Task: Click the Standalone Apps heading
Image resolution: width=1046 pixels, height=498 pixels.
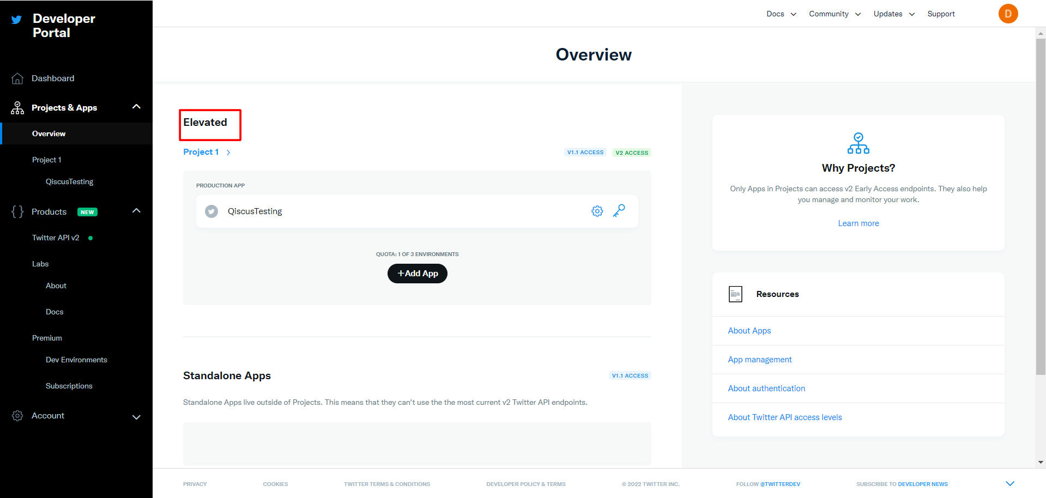Action: 227,375
